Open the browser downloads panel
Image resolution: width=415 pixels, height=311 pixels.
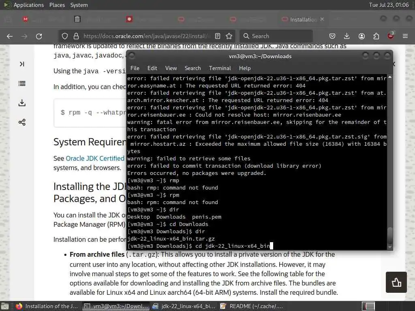347,36
